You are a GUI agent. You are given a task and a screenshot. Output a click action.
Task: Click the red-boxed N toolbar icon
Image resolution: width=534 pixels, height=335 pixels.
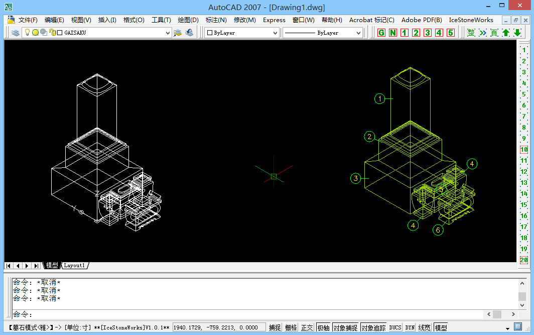tap(393, 33)
